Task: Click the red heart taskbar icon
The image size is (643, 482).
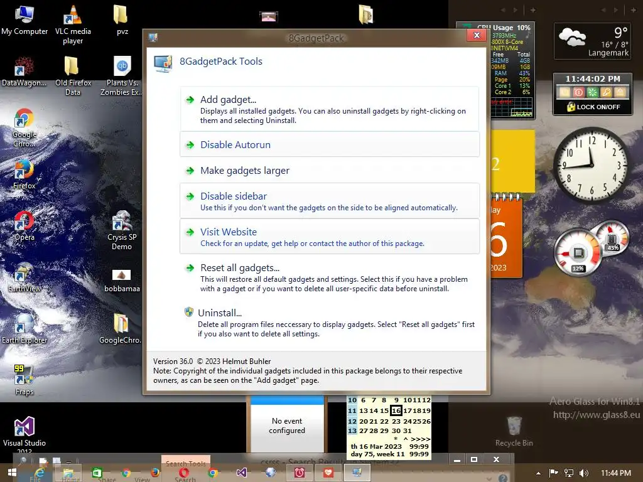Action: point(328,473)
